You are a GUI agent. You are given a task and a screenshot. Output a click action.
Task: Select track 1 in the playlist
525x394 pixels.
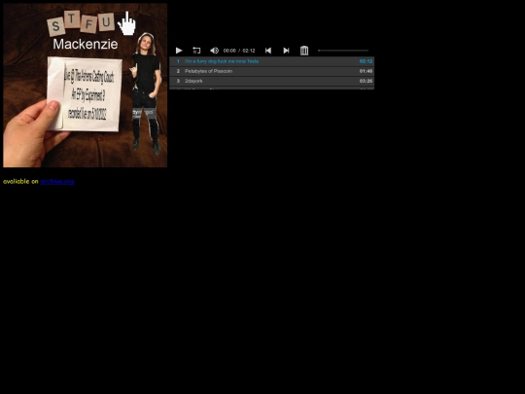pos(272,61)
